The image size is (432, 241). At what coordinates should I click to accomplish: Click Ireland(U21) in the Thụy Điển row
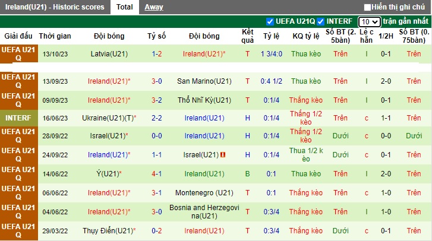[x=204, y=231]
